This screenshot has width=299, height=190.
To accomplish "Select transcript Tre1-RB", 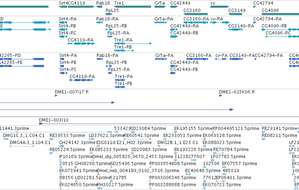I will [124, 51].
